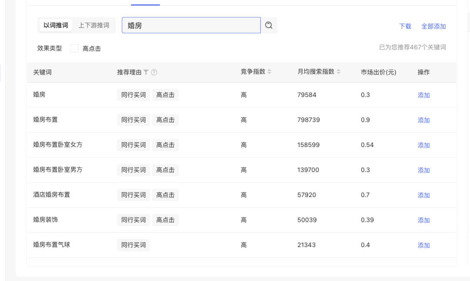Click the 下载 link
The width and height of the screenshot is (470, 281).
[405, 27]
